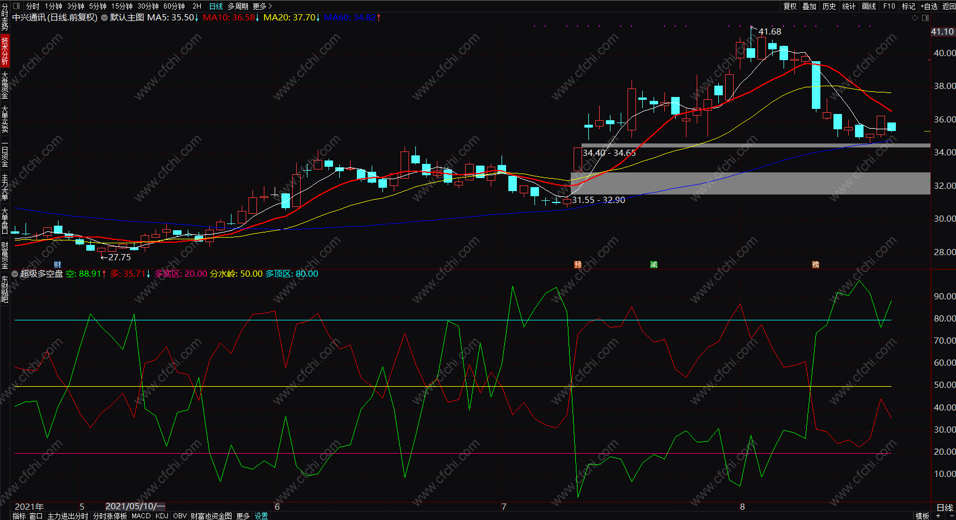Image resolution: width=956 pixels, height=520 pixels.
Task: Select the 30分钟 period
Action: tap(148, 6)
